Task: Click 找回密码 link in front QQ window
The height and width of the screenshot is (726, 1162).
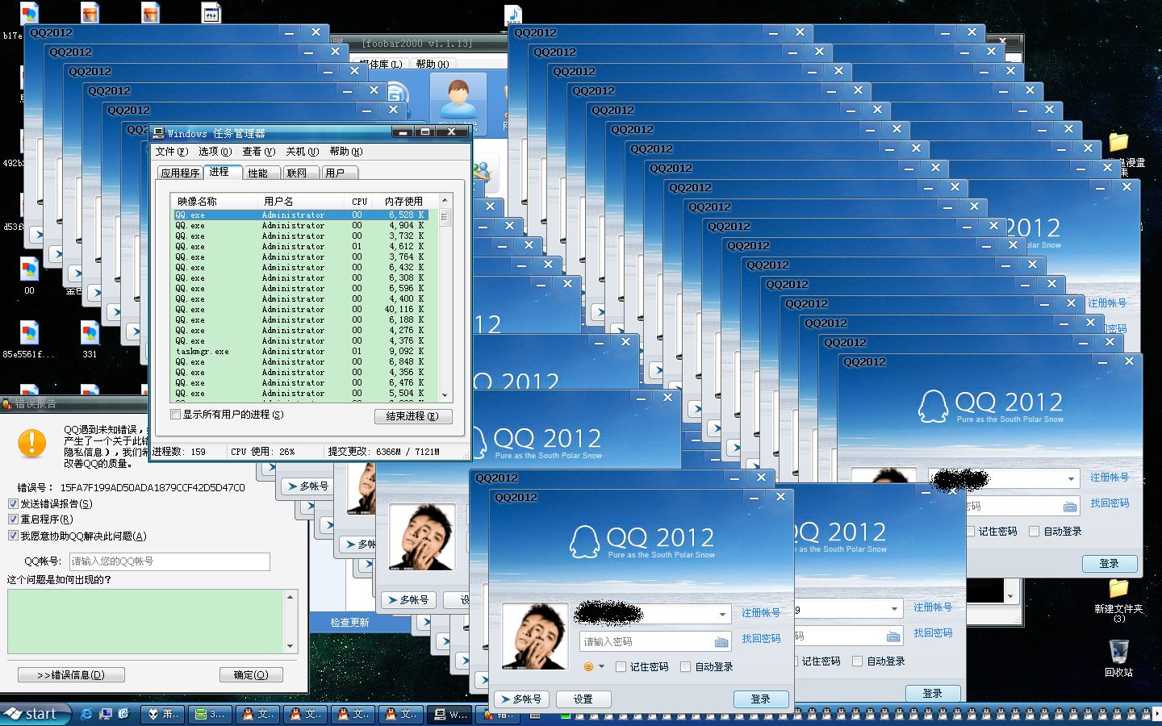Action: coord(761,639)
